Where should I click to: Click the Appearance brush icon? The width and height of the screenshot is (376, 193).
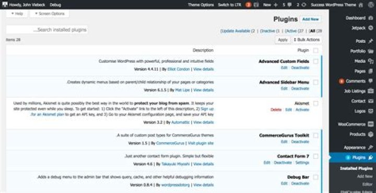[x=371, y=147]
